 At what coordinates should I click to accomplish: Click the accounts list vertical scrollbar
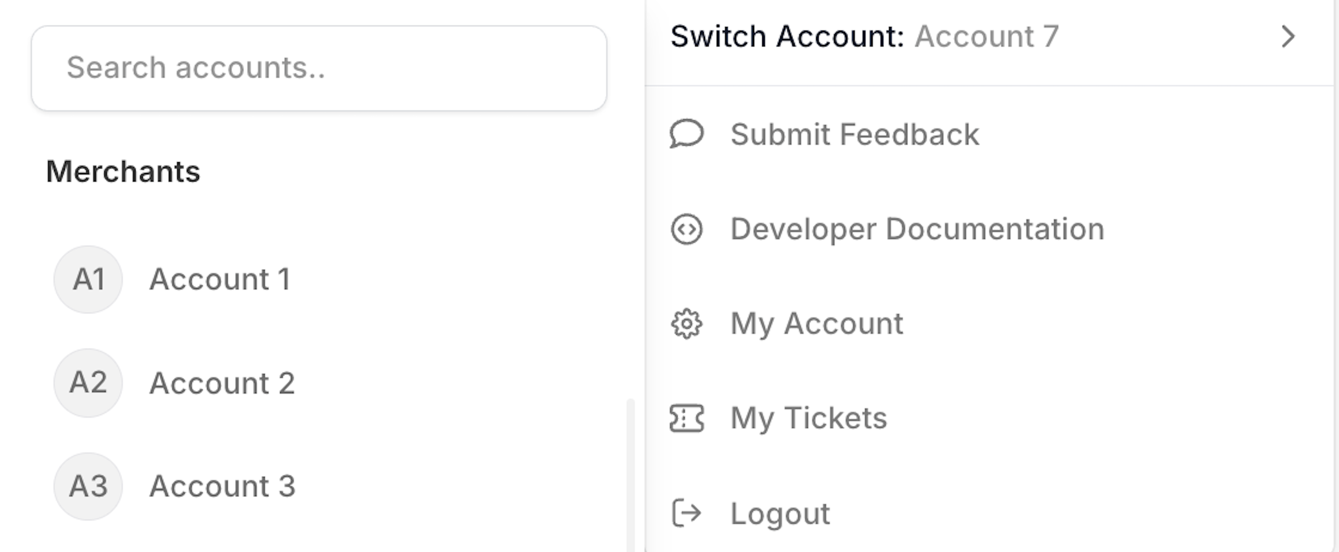coord(630,473)
